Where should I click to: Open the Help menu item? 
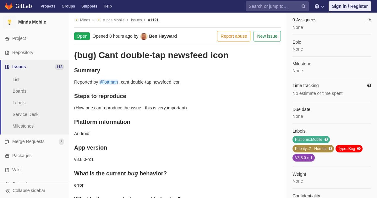[108, 6]
